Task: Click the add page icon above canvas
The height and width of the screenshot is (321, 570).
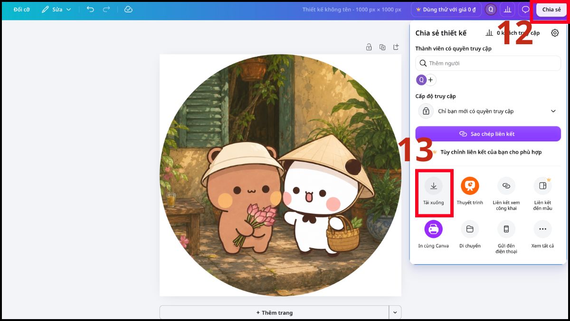Action: click(396, 47)
